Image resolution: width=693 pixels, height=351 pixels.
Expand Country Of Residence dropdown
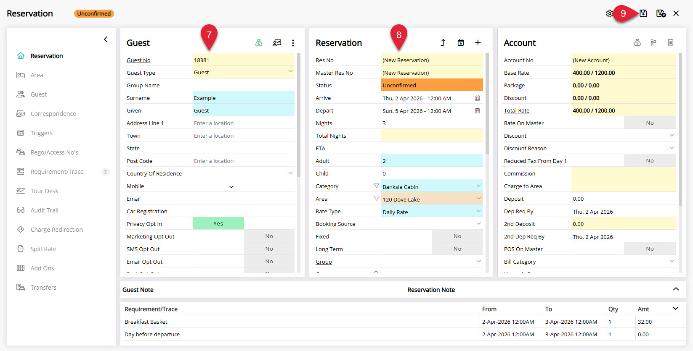[x=290, y=173]
